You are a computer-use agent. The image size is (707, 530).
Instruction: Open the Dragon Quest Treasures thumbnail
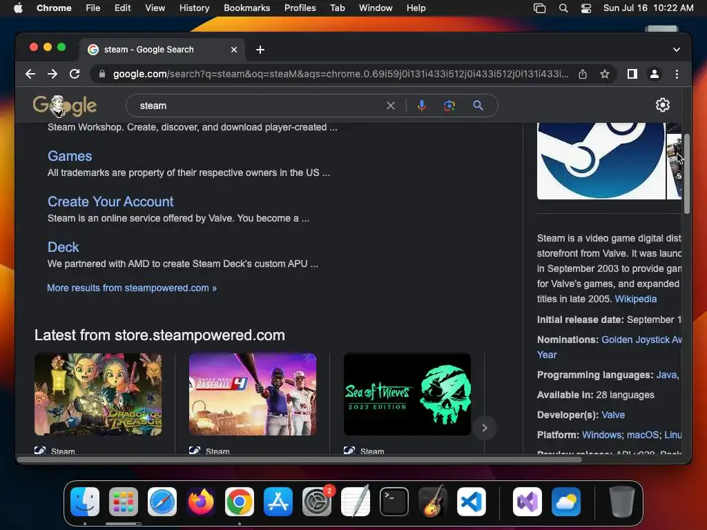point(98,394)
